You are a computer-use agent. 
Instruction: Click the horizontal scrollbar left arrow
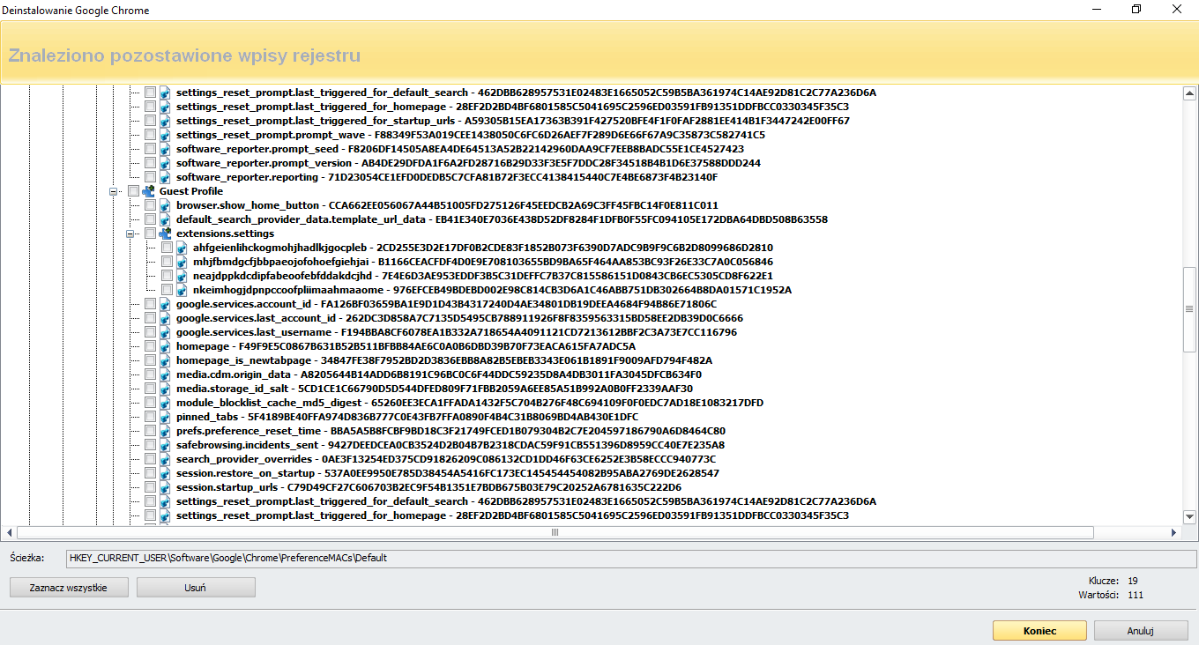10,532
